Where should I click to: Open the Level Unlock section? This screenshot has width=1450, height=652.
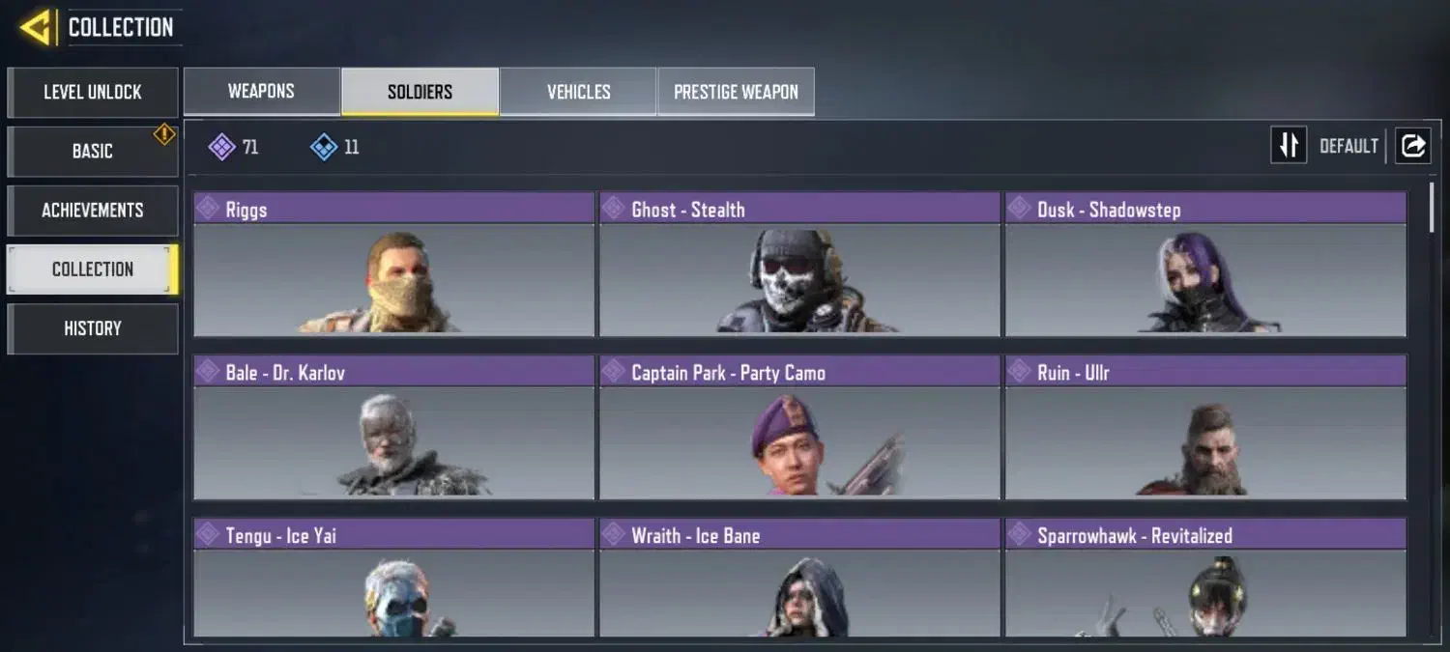(x=93, y=93)
